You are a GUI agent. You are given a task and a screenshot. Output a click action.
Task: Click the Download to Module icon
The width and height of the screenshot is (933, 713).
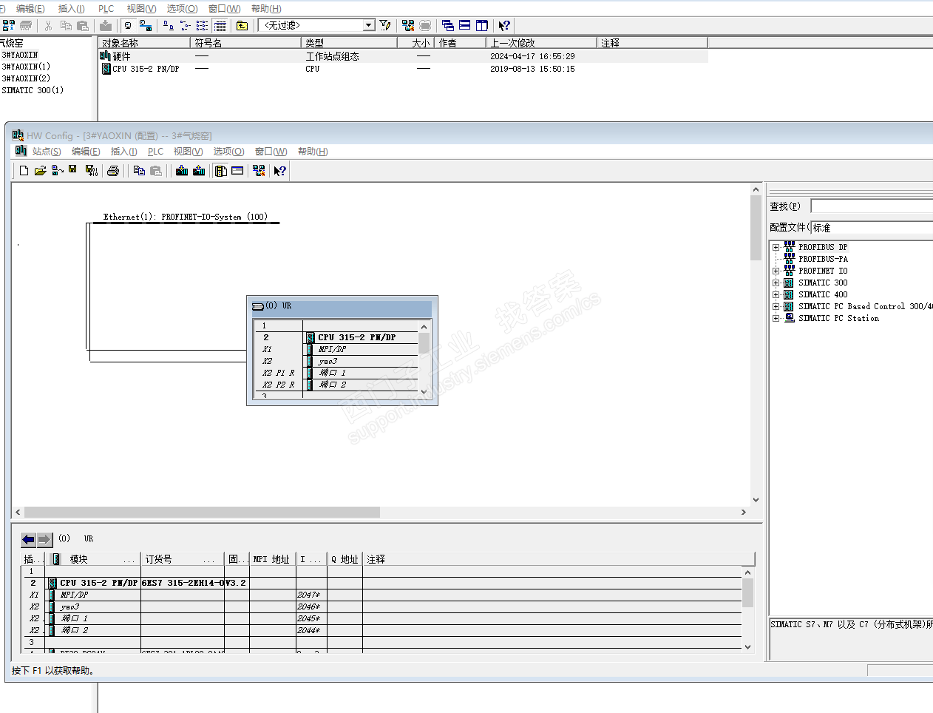[x=182, y=171]
